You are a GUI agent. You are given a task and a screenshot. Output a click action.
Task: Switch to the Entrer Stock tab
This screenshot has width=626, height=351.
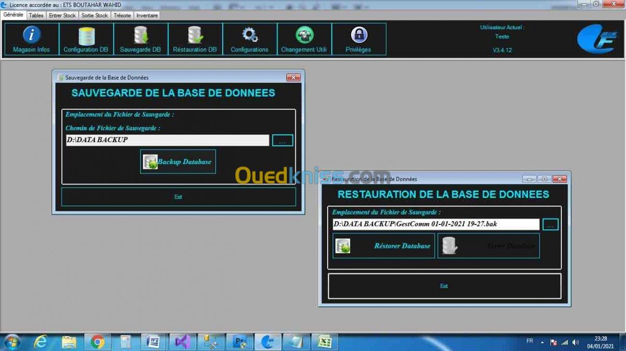pos(62,16)
